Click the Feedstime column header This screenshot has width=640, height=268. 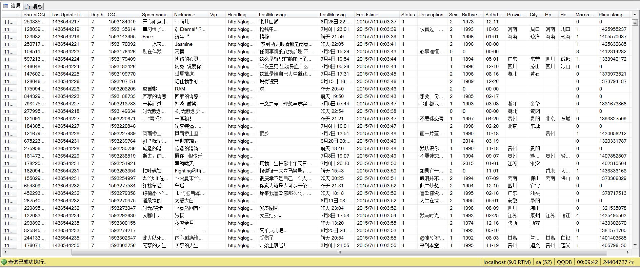click(377, 15)
